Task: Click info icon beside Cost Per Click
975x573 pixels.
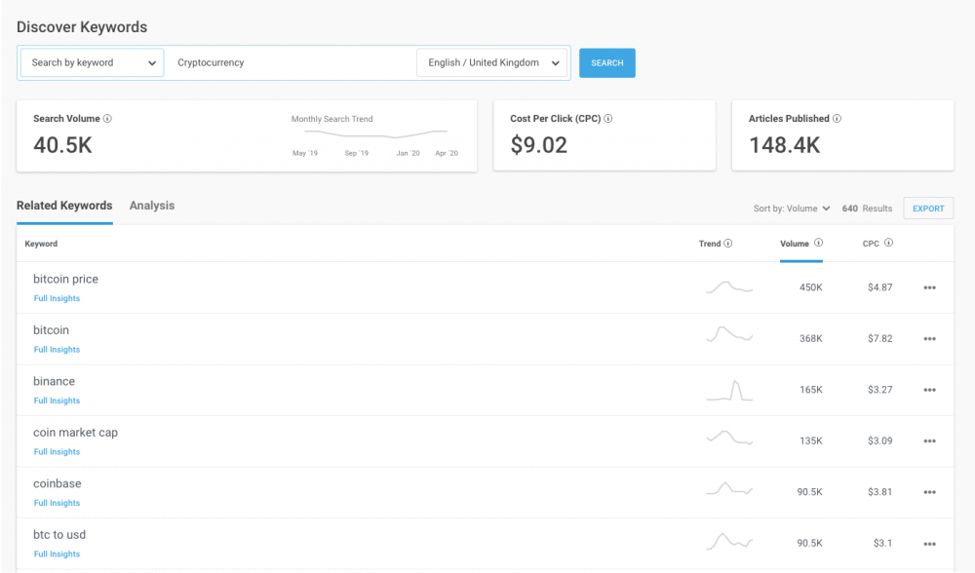Action: tap(608, 119)
